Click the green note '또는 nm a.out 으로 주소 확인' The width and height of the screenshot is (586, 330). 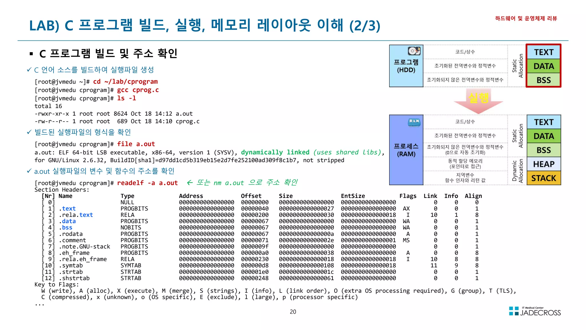click(242, 182)
